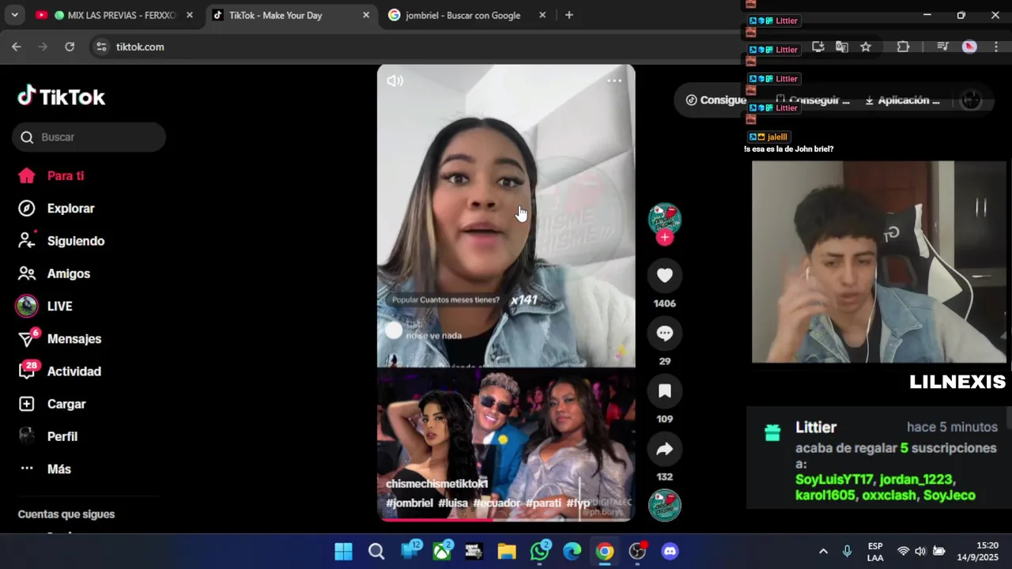Open the Para ti feed
This screenshot has height=569, width=1012.
51,175
